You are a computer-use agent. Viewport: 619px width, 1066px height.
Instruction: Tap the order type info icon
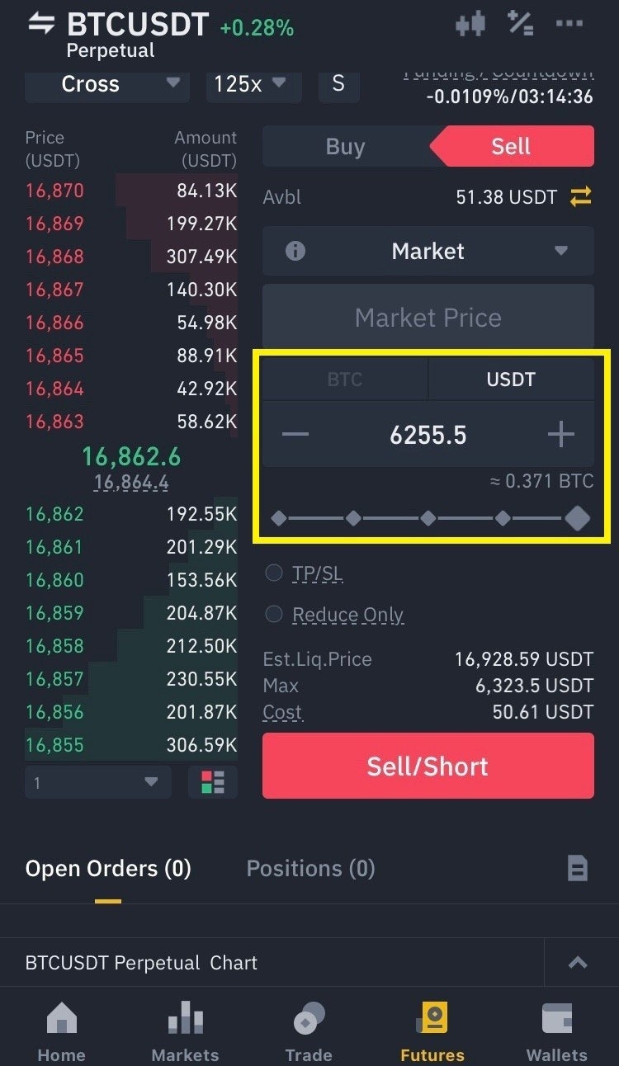click(x=295, y=251)
